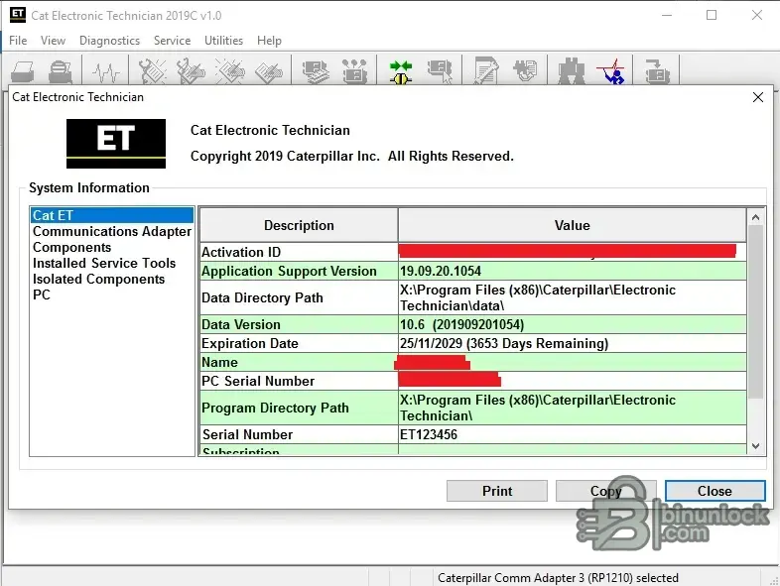Click the Caterpillar Comm Adapter 3 status text

tap(558, 577)
